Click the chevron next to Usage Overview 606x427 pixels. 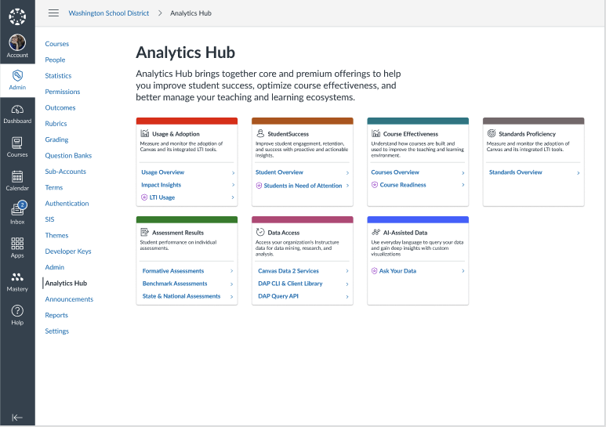coord(233,172)
